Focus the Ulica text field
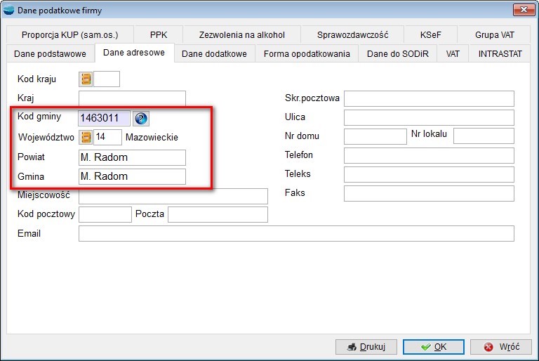 (x=428, y=117)
